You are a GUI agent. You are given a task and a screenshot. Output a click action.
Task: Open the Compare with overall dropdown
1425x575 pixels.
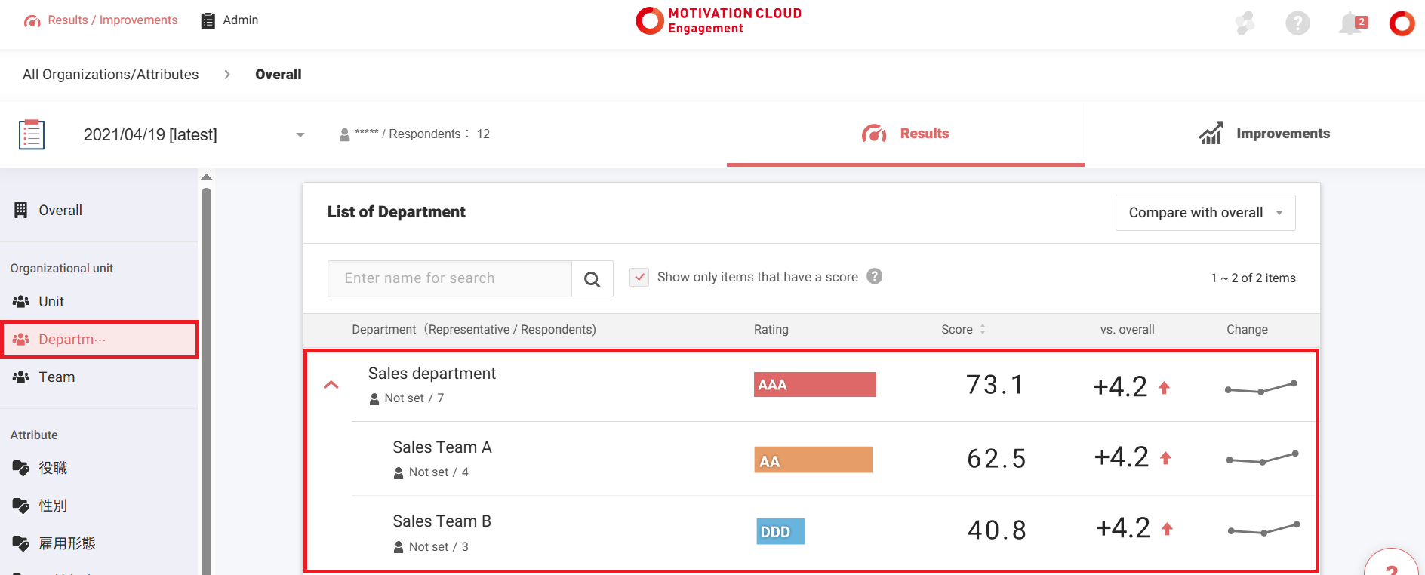point(1205,213)
